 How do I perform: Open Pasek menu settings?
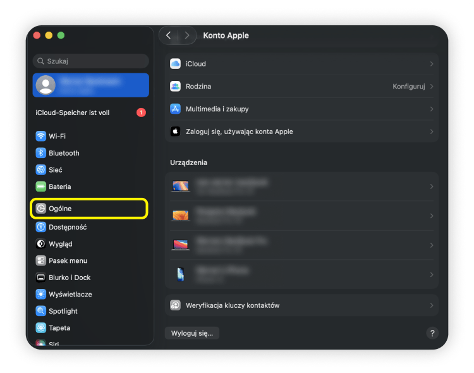coord(90,260)
